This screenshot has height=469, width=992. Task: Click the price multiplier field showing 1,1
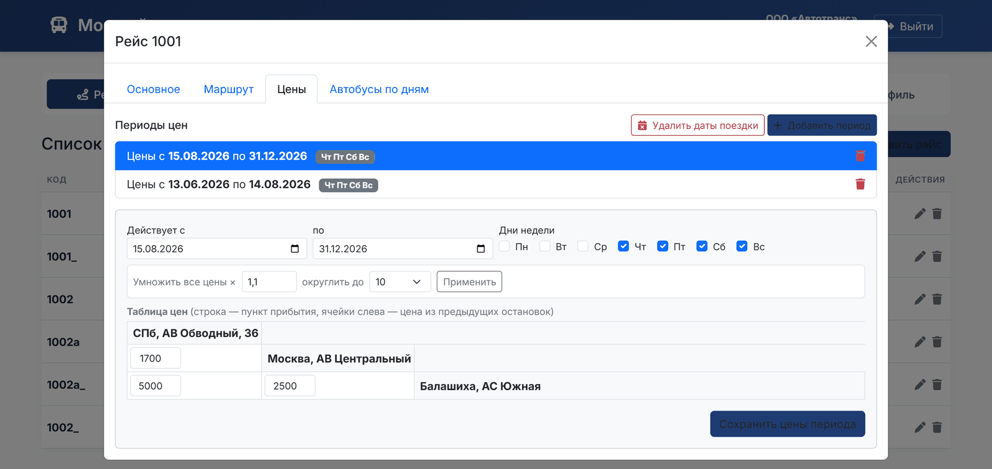click(269, 282)
